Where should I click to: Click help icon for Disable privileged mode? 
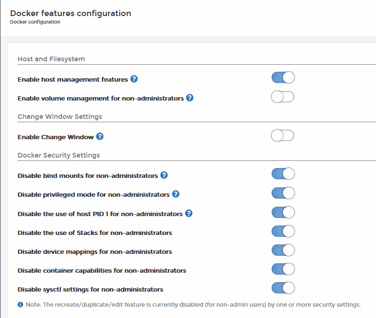(176, 194)
